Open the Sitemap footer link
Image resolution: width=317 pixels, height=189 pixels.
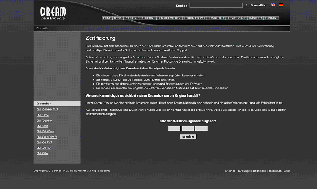[x=230, y=171]
